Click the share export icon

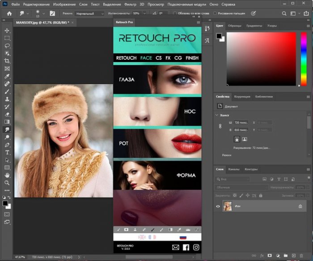[306, 13]
